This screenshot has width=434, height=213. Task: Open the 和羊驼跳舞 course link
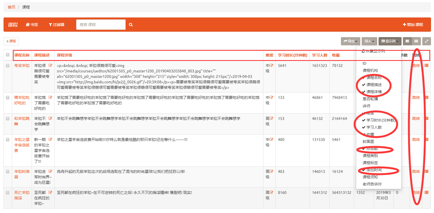tap(22, 121)
